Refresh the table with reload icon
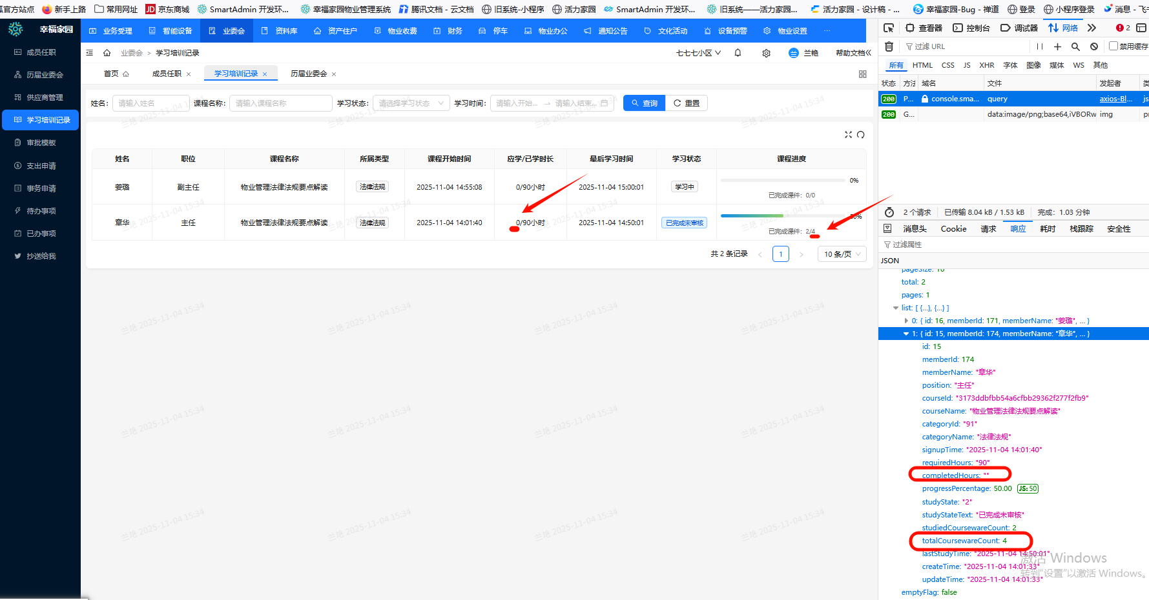Viewport: 1149px width, 600px height. click(x=861, y=135)
